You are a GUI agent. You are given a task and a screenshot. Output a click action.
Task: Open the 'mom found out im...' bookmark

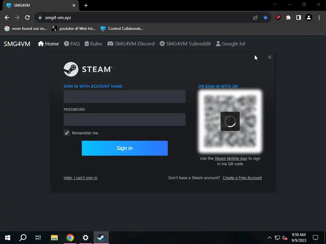26,29
